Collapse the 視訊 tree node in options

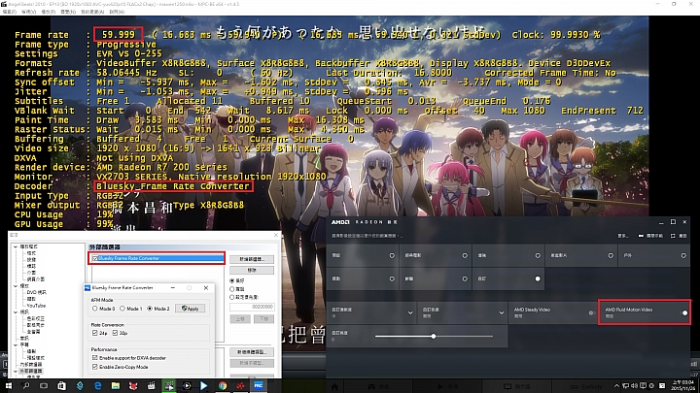click(x=17, y=311)
